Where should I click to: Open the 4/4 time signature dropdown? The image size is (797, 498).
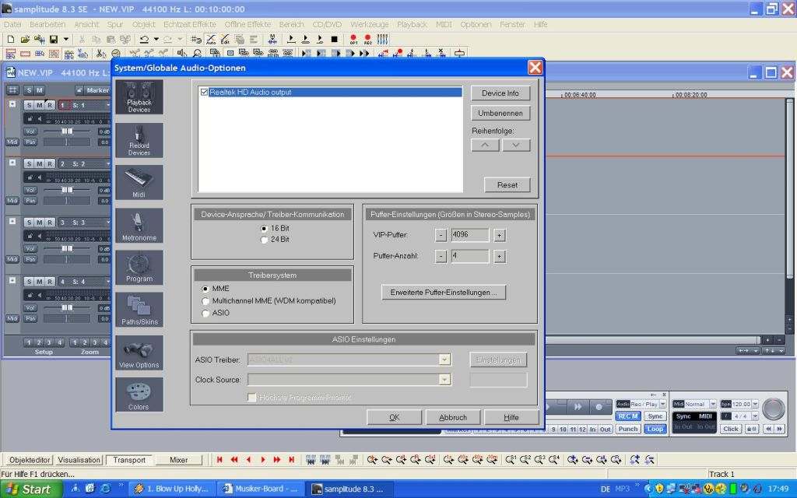coord(755,416)
